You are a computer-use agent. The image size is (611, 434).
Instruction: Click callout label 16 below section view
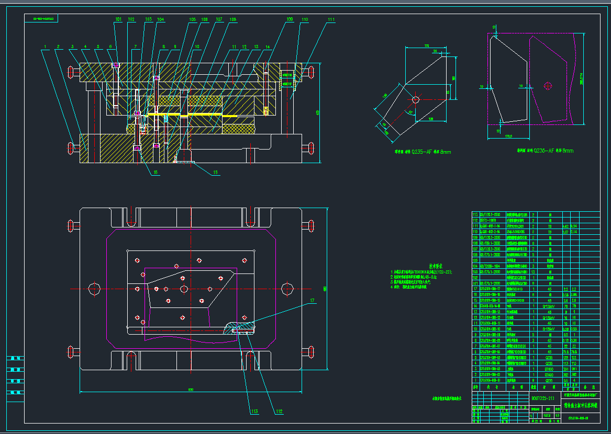tap(157, 172)
